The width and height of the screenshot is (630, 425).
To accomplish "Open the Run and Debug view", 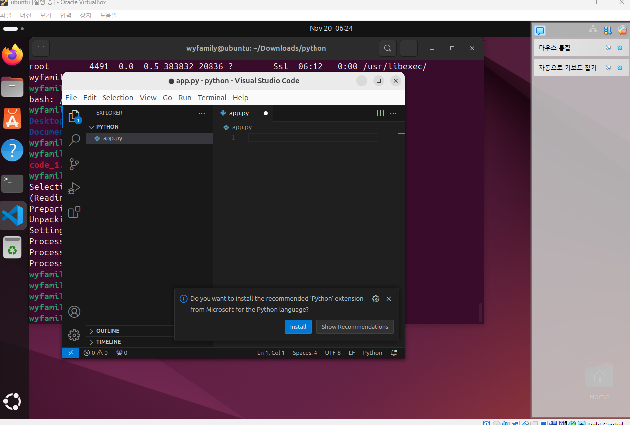I will coord(74,188).
